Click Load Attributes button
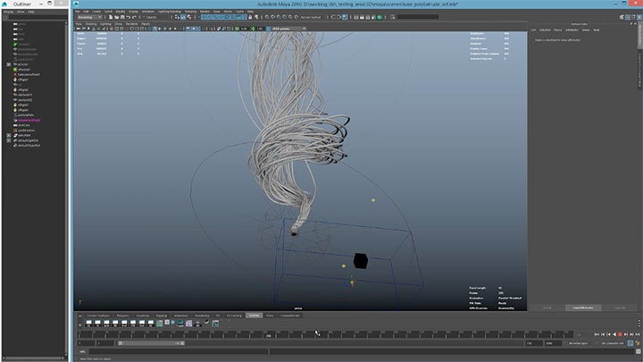This screenshot has height=362, width=643. point(583,307)
